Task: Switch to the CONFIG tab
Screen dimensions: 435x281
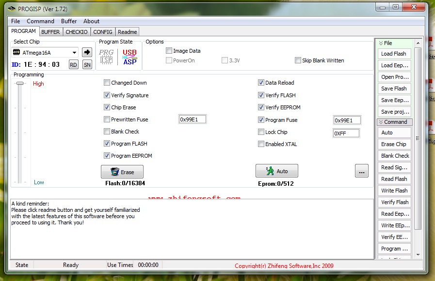Action: [x=103, y=32]
